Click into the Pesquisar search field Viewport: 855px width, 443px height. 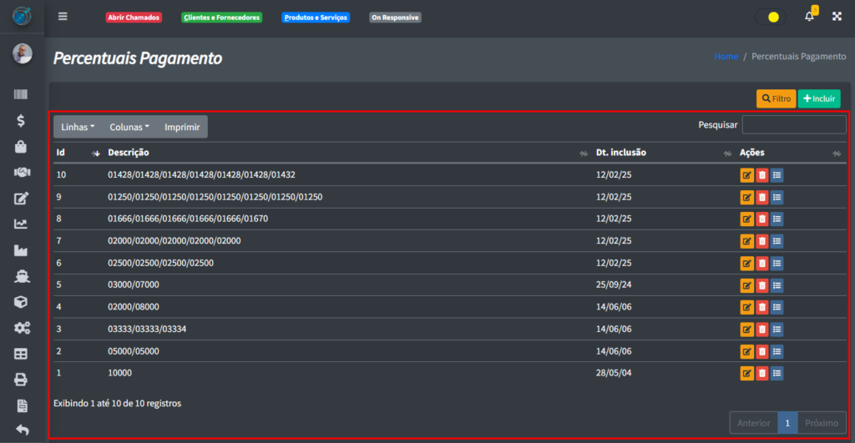[793, 125]
